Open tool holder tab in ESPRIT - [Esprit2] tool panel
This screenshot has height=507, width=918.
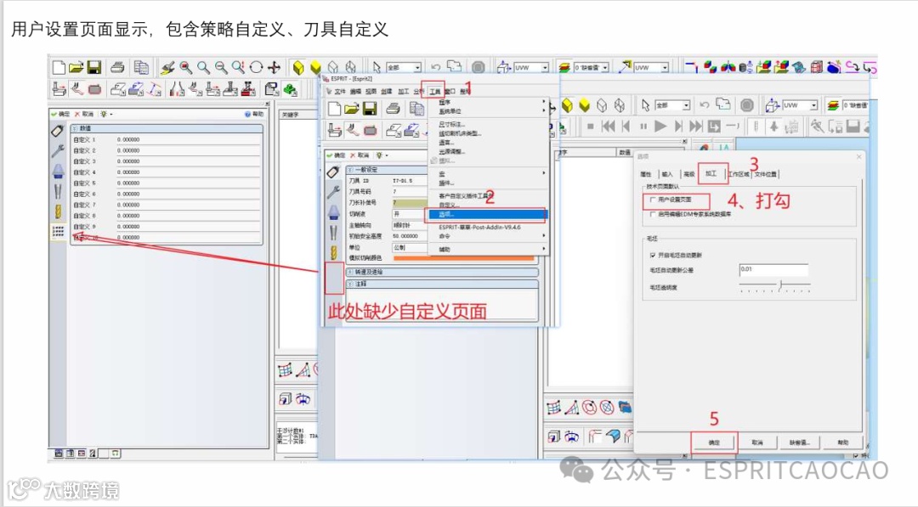[334, 212]
